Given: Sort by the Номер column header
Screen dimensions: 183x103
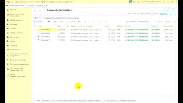Looking at the screenshot, I should pos(40,26).
